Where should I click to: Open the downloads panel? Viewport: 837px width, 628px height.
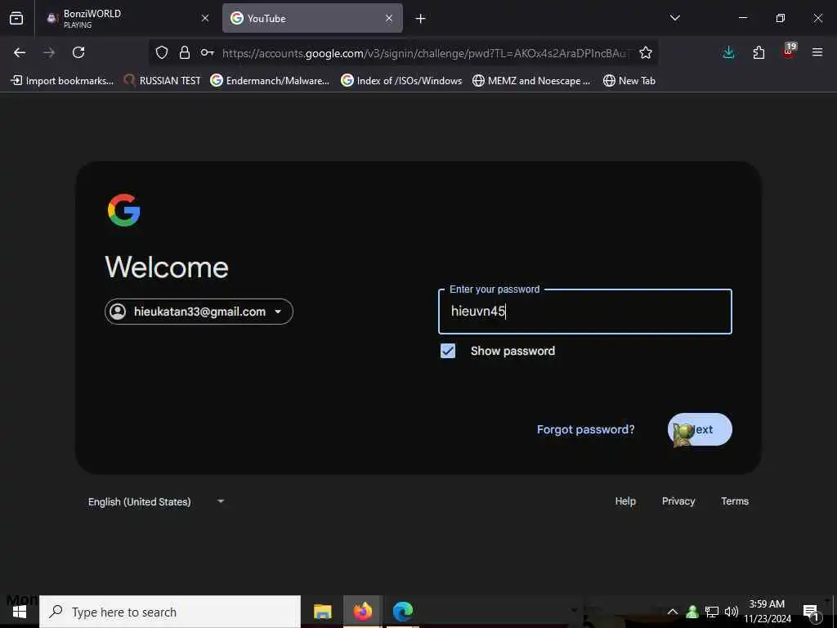tap(728, 52)
